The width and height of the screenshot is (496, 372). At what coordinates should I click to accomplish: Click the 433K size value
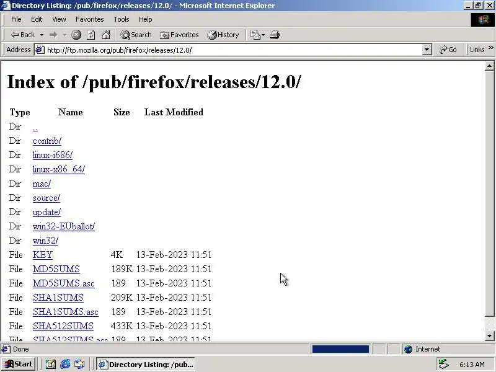(x=122, y=326)
